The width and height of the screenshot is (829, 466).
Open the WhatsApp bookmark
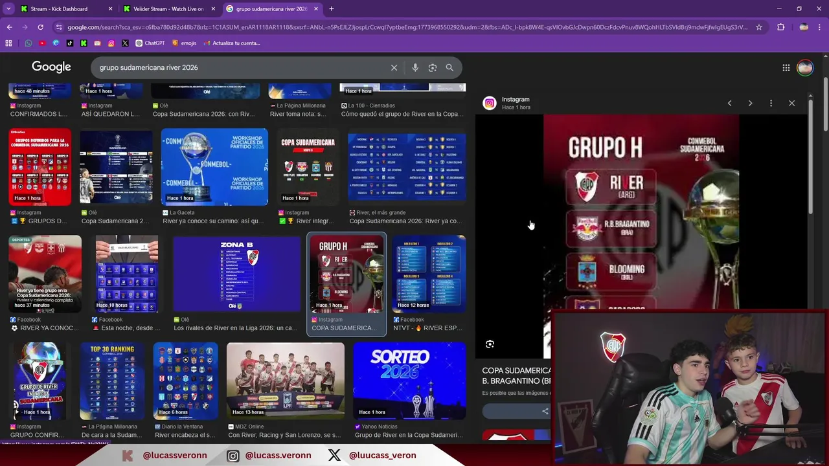coord(28,43)
